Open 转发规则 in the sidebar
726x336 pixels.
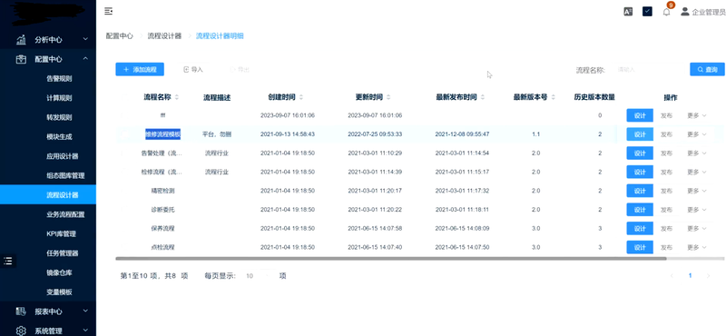click(x=59, y=118)
